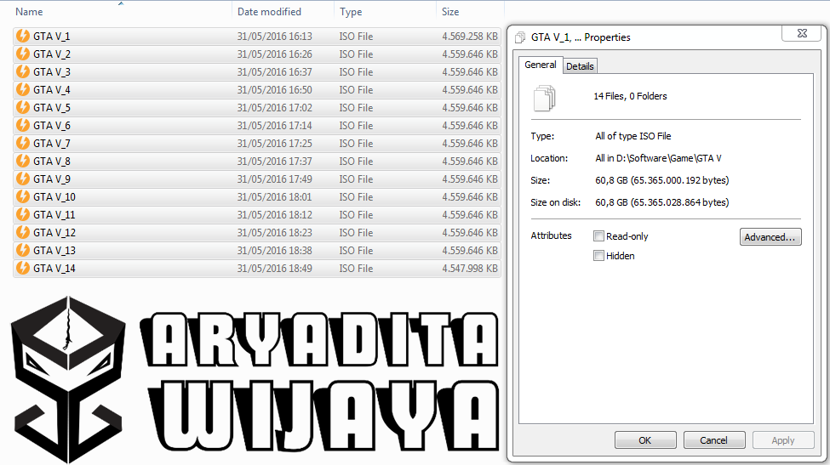The width and height of the screenshot is (830, 465).
Task: Select the file name GTA V_1
Action: pos(51,37)
